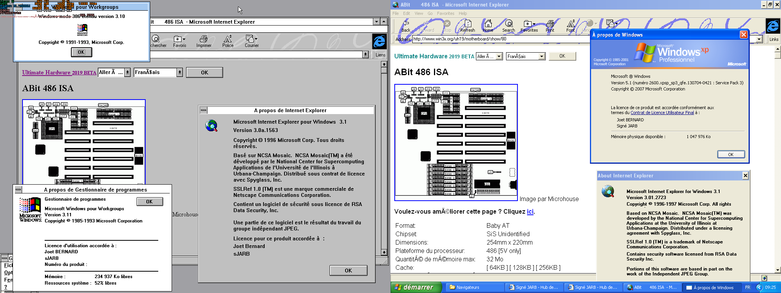The height and width of the screenshot is (293, 781).
Task: Open the View menu in XP browser
Action: coord(419,13)
